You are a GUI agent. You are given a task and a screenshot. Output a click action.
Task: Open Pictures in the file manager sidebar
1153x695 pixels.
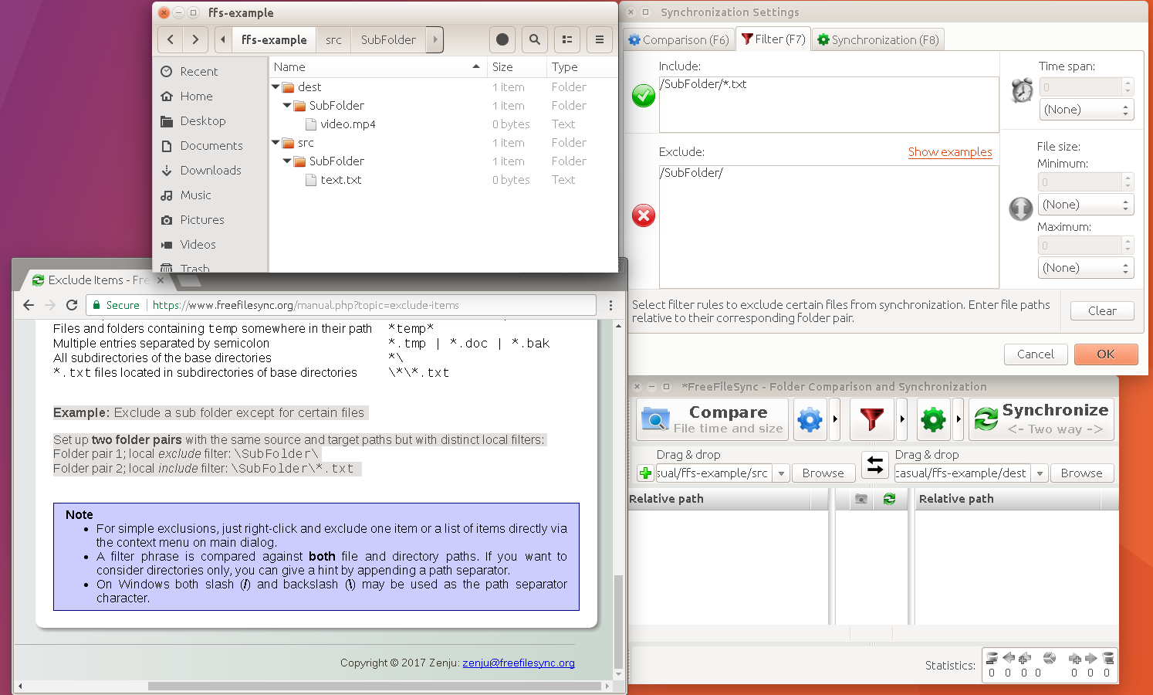coord(202,219)
